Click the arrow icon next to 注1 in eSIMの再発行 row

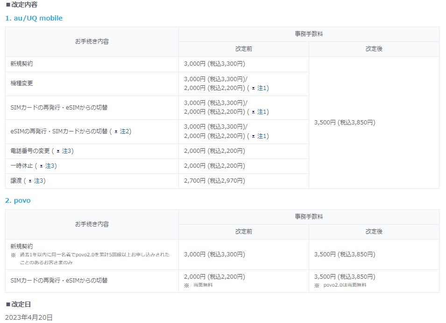[254, 136]
